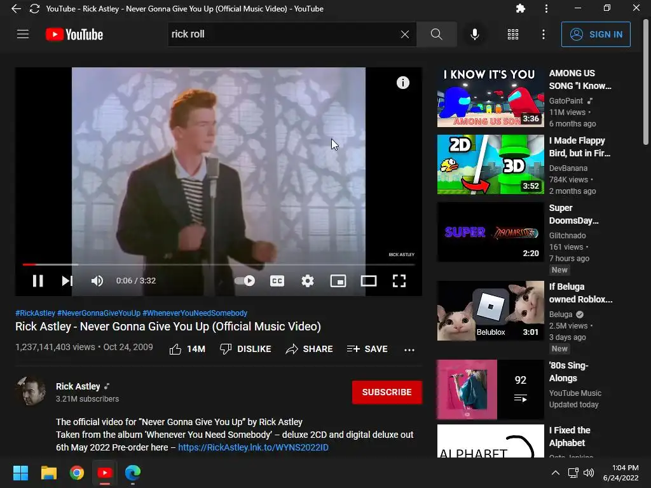Viewport: 651px width, 488px height.
Task: Enter full screen mode
Action: click(x=399, y=281)
